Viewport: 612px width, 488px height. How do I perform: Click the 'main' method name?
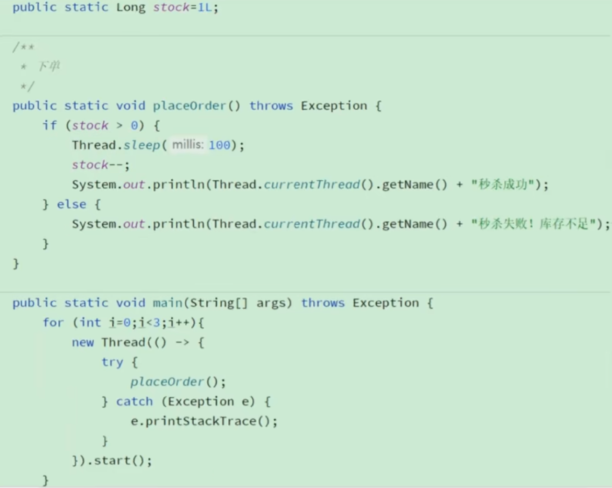[168, 303]
